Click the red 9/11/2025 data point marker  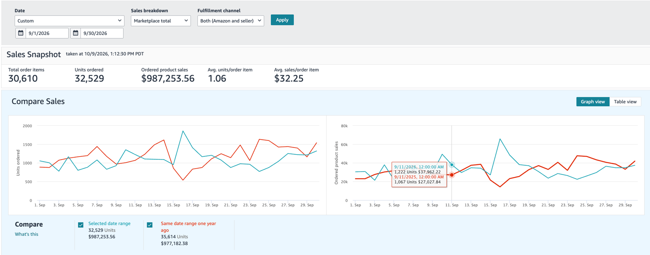(x=452, y=175)
